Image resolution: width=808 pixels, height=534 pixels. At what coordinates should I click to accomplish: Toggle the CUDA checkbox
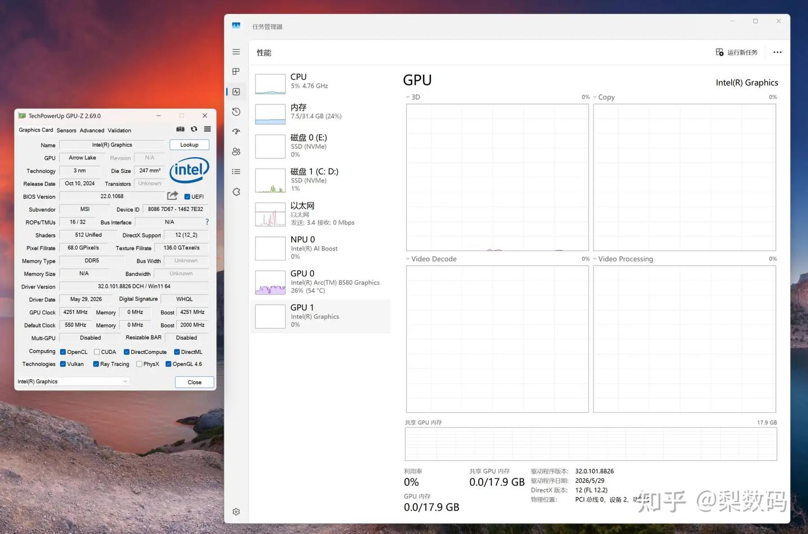(97, 352)
